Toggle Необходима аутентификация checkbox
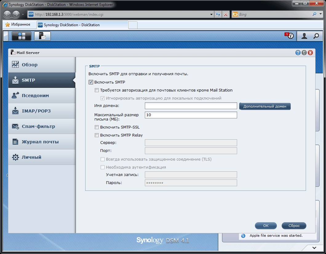Screen dimensions: 326x254 (102, 167)
